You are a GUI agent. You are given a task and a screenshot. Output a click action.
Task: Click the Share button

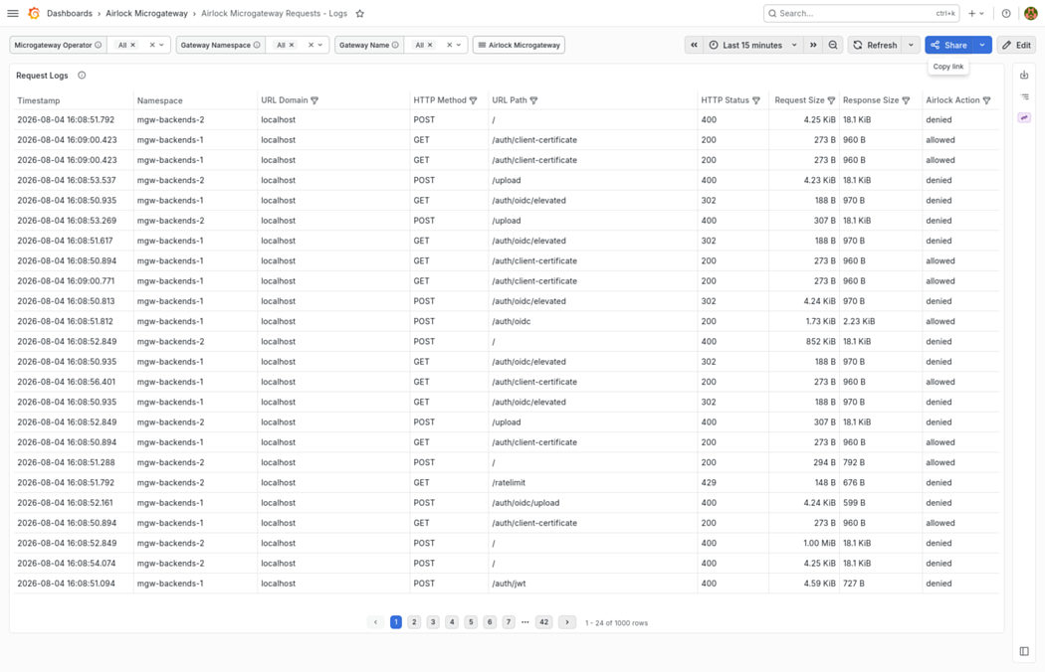pos(949,46)
